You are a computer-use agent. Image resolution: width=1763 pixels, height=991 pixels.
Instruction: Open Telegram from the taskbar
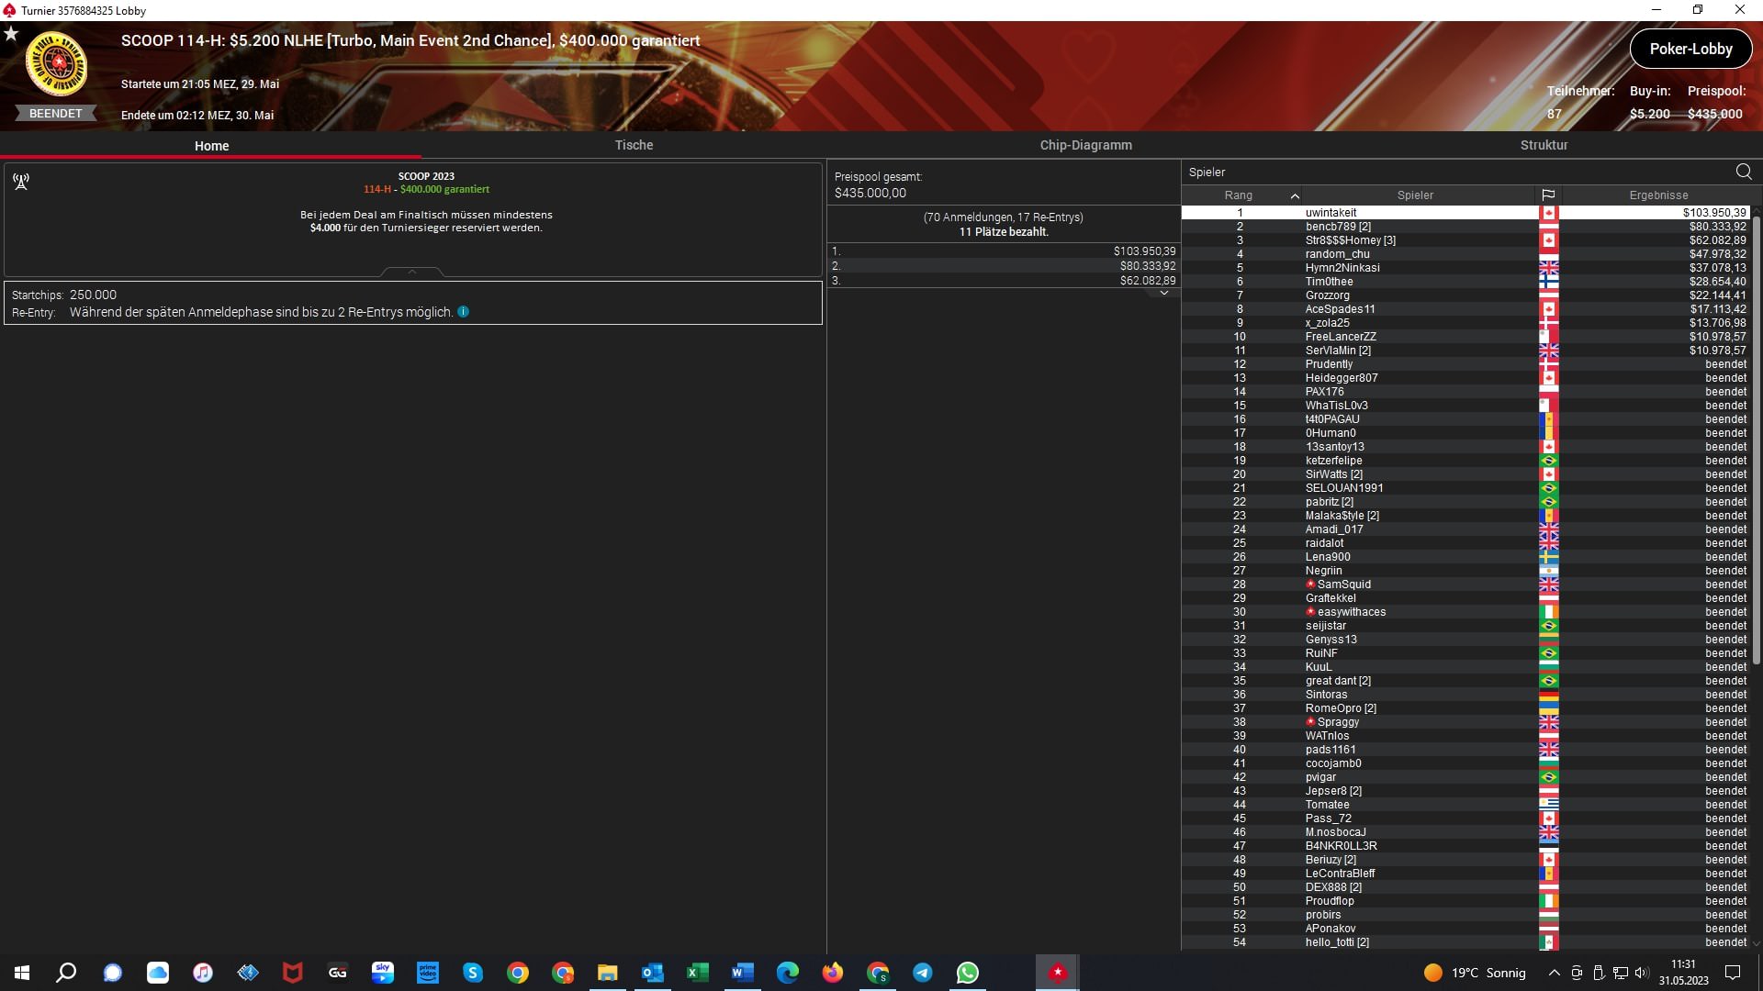923,973
